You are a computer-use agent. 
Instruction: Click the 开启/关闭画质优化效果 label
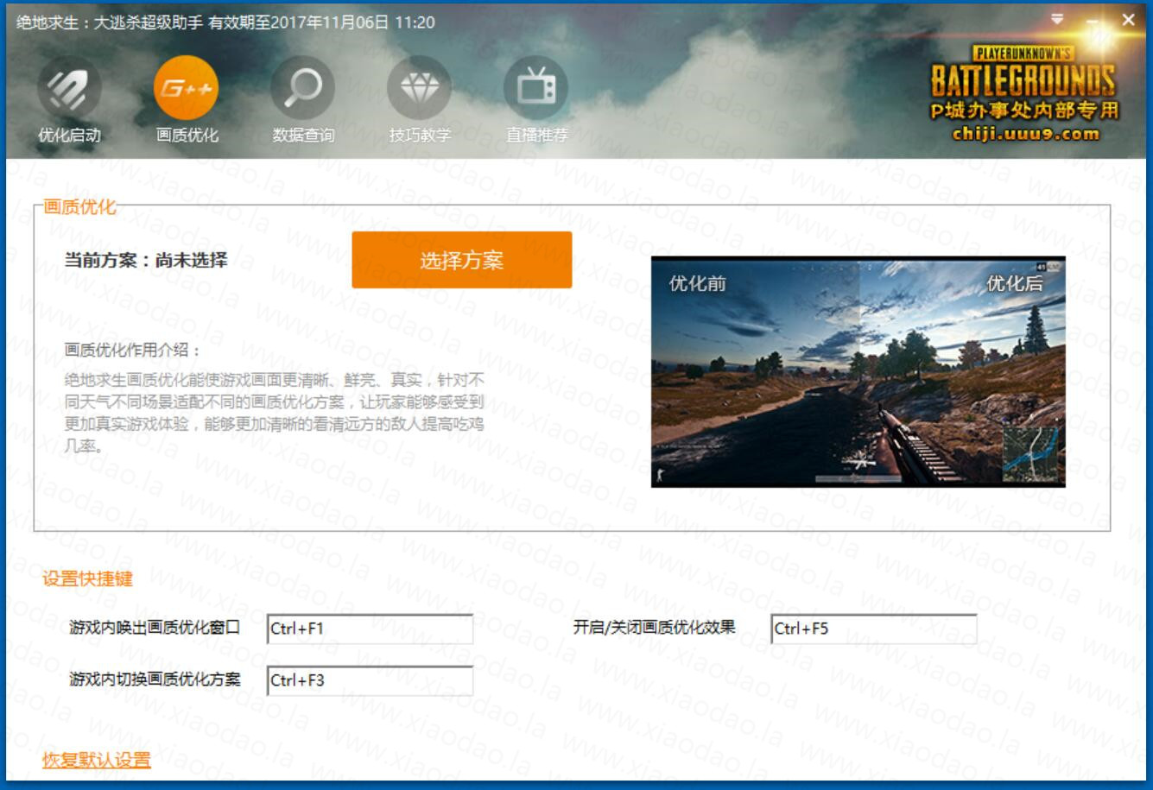[654, 627]
